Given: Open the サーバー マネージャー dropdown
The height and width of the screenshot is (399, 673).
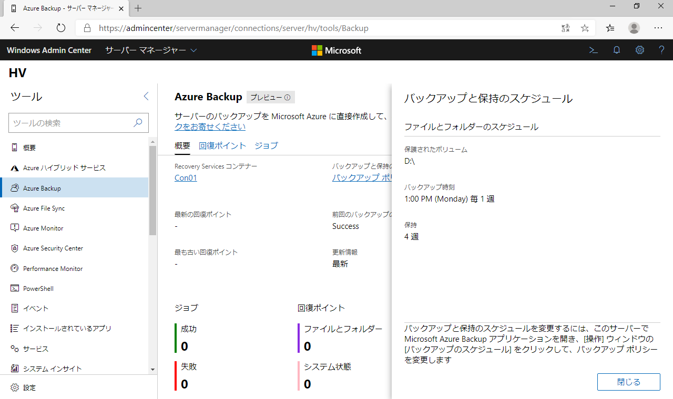Looking at the screenshot, I should pos(151,50).
